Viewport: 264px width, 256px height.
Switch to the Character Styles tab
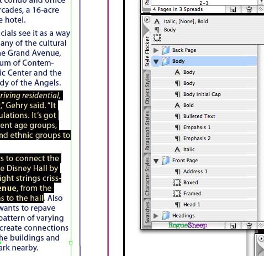147,177
